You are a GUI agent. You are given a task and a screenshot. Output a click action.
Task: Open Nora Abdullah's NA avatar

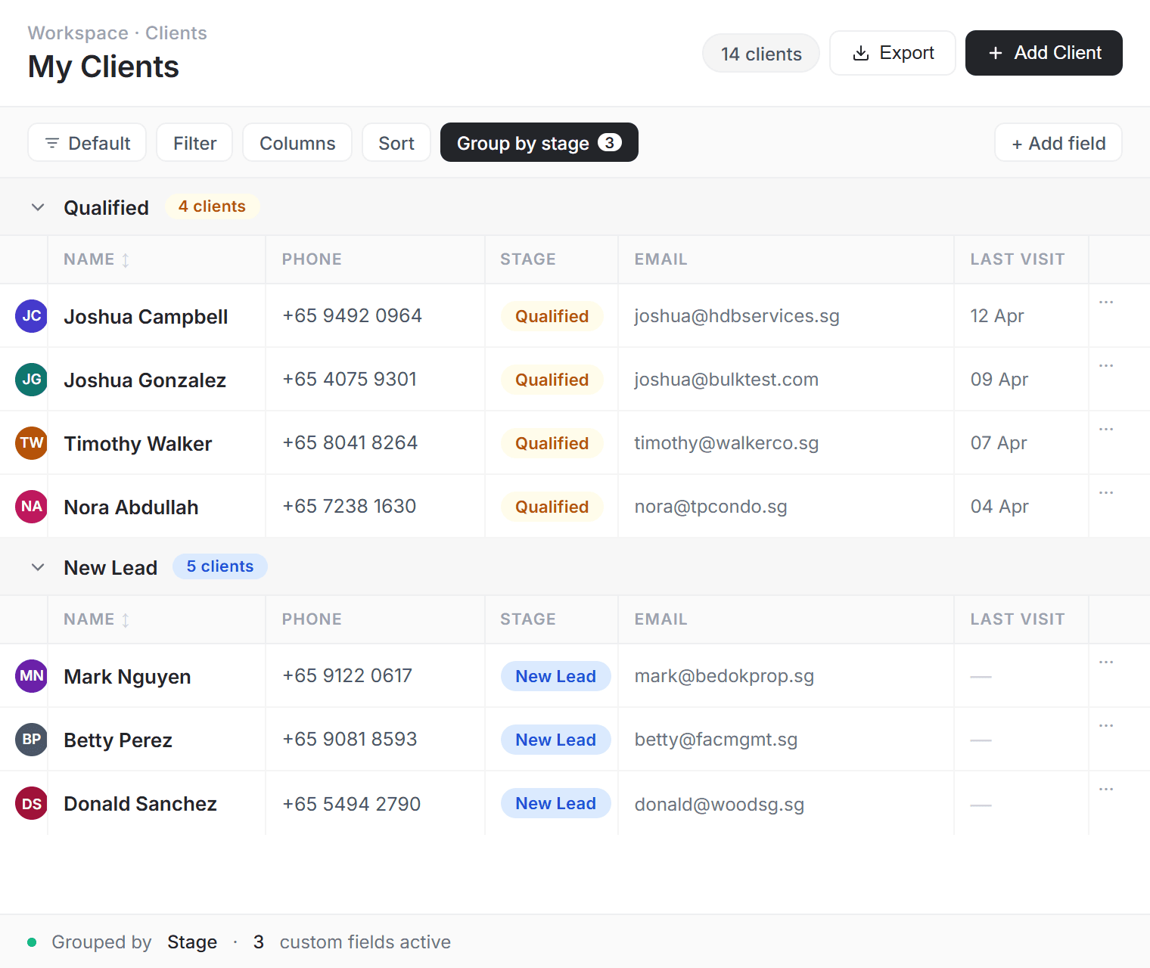tap(31, 506)
